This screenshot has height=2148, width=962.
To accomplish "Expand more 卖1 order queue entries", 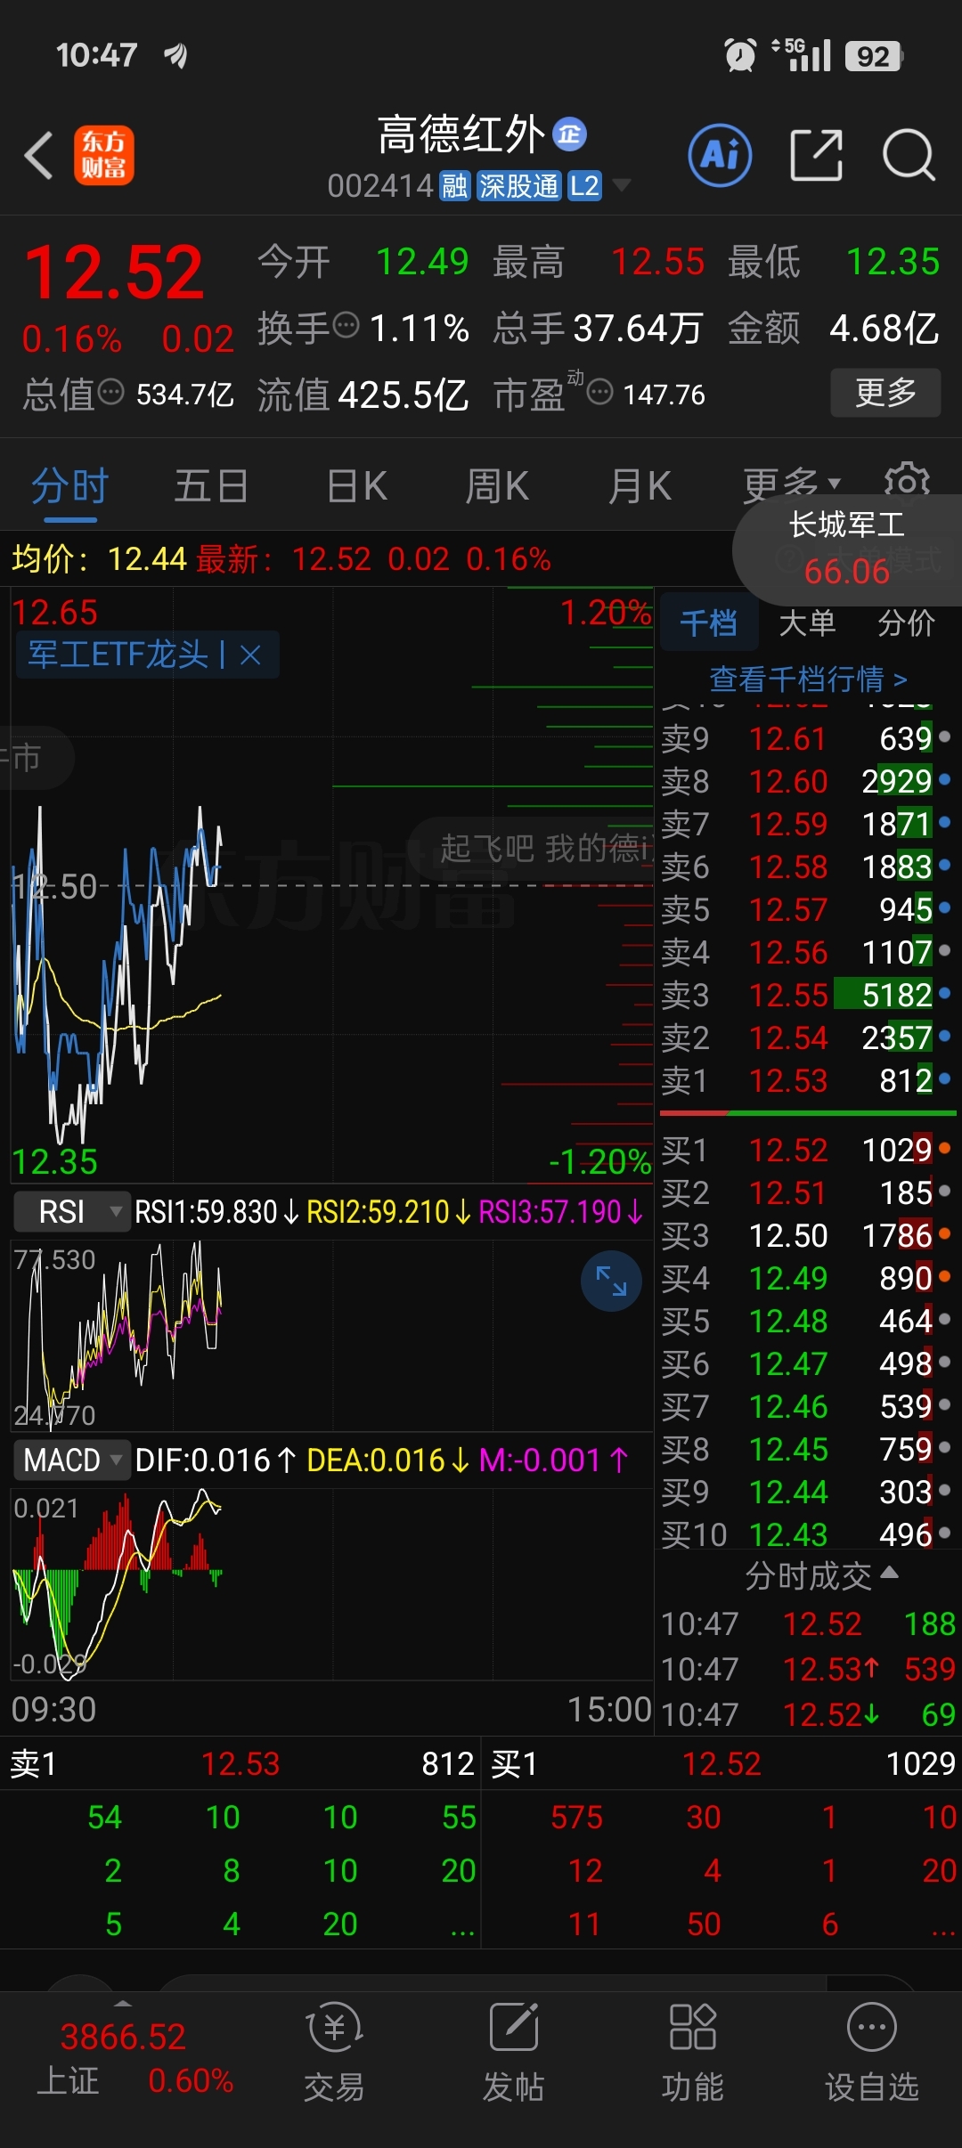I will click(462, 1926).
